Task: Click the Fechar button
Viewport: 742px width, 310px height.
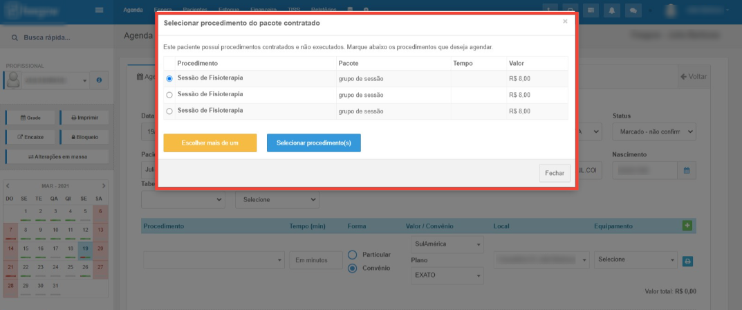Action: [555, 173]
